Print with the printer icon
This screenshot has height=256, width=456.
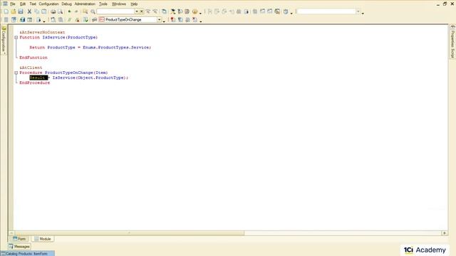[x=53, y=11]
